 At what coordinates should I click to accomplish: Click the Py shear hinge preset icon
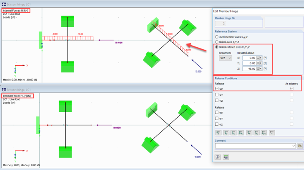226,133
